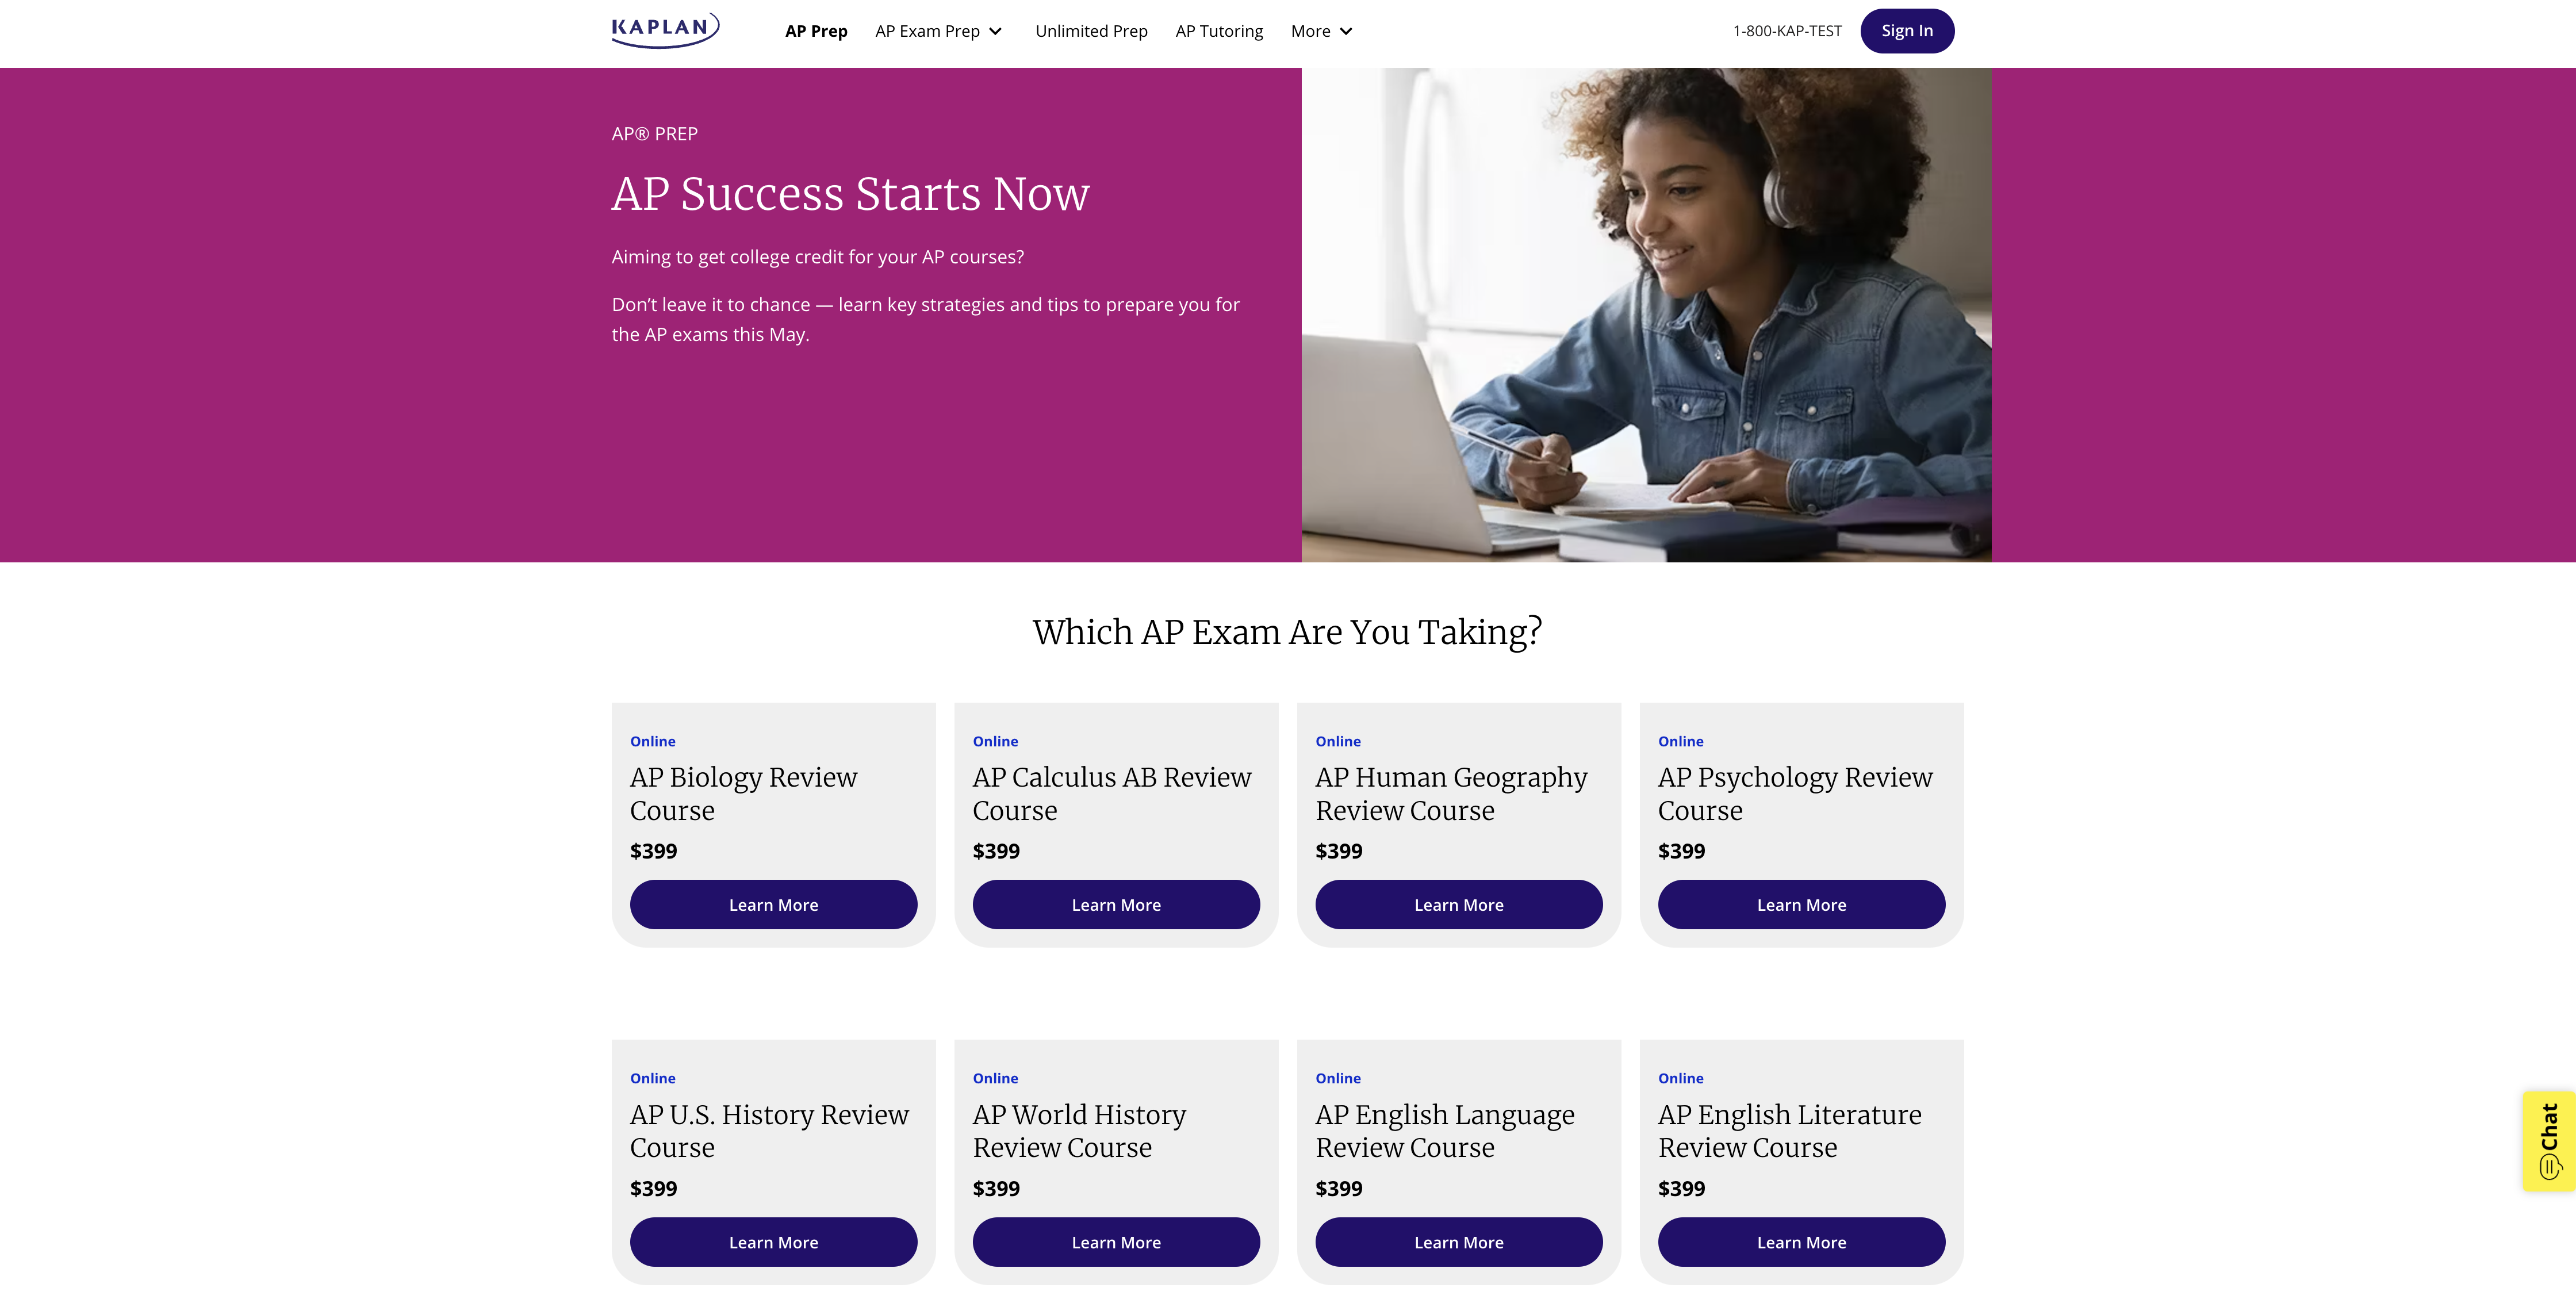Learn More about AP English Language course
The height and width of the screenshot is (1303, 2576).
coord(1458,1242)
